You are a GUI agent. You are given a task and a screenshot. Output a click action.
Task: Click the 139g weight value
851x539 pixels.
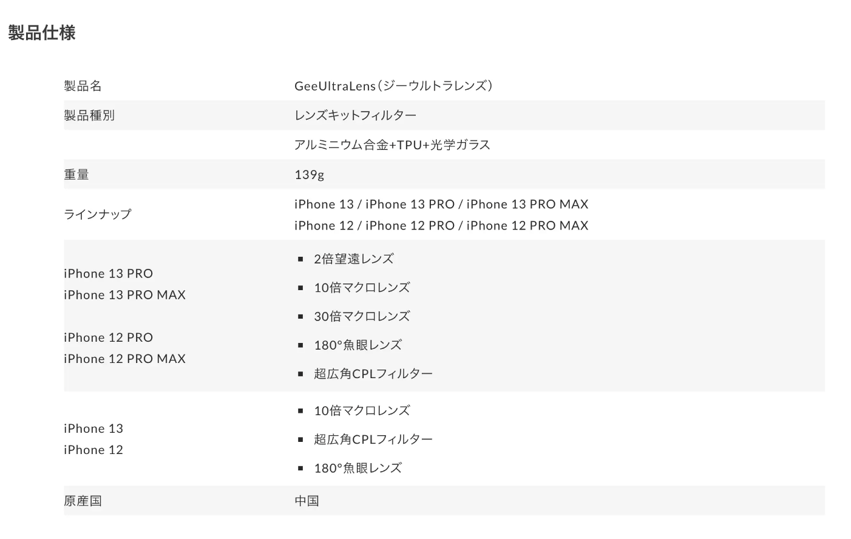click(x=310, y=175)
